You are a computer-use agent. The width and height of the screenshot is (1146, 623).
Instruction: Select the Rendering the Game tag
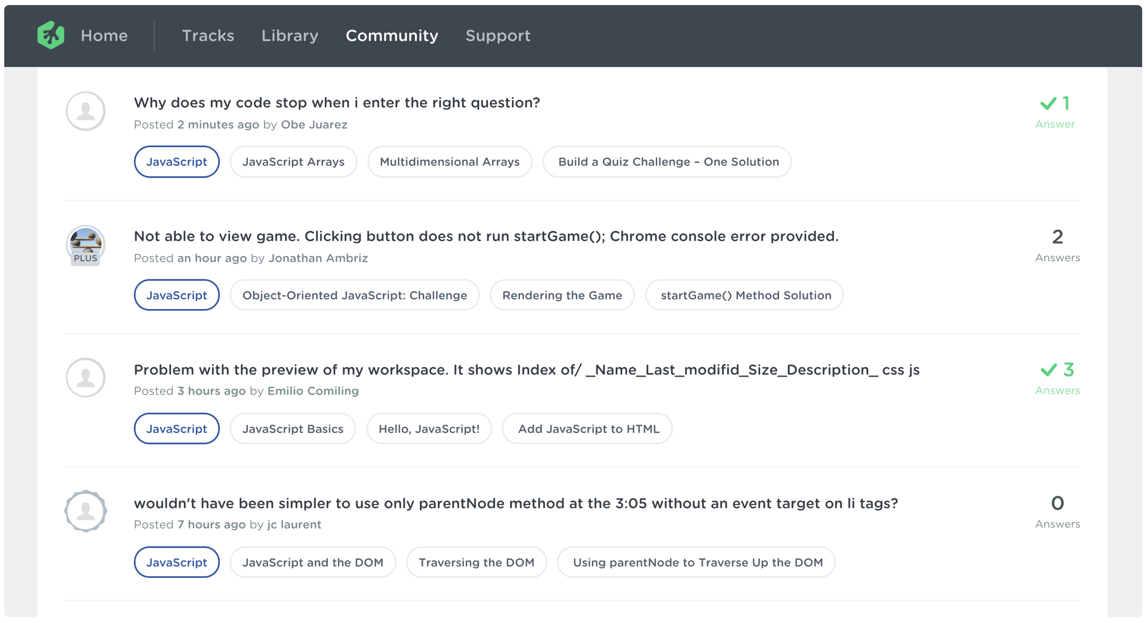coord(562,296)
